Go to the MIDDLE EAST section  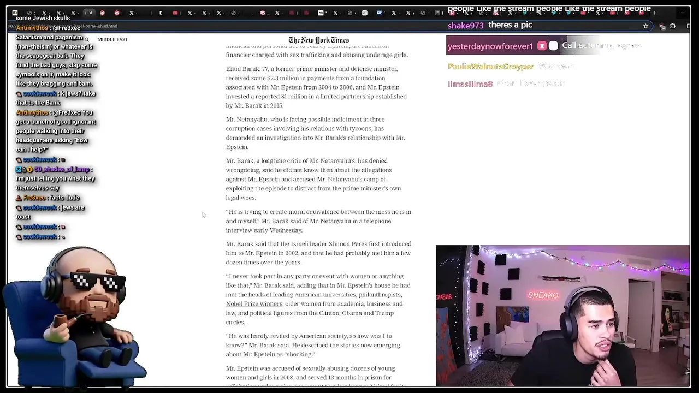point(113,39)
